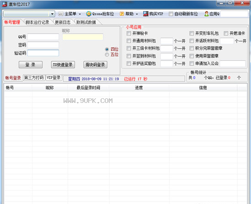Focus the 开活跃材料包 count field
Image resolution: width=251 pixels, height=204 pixels.
(227, 41)
